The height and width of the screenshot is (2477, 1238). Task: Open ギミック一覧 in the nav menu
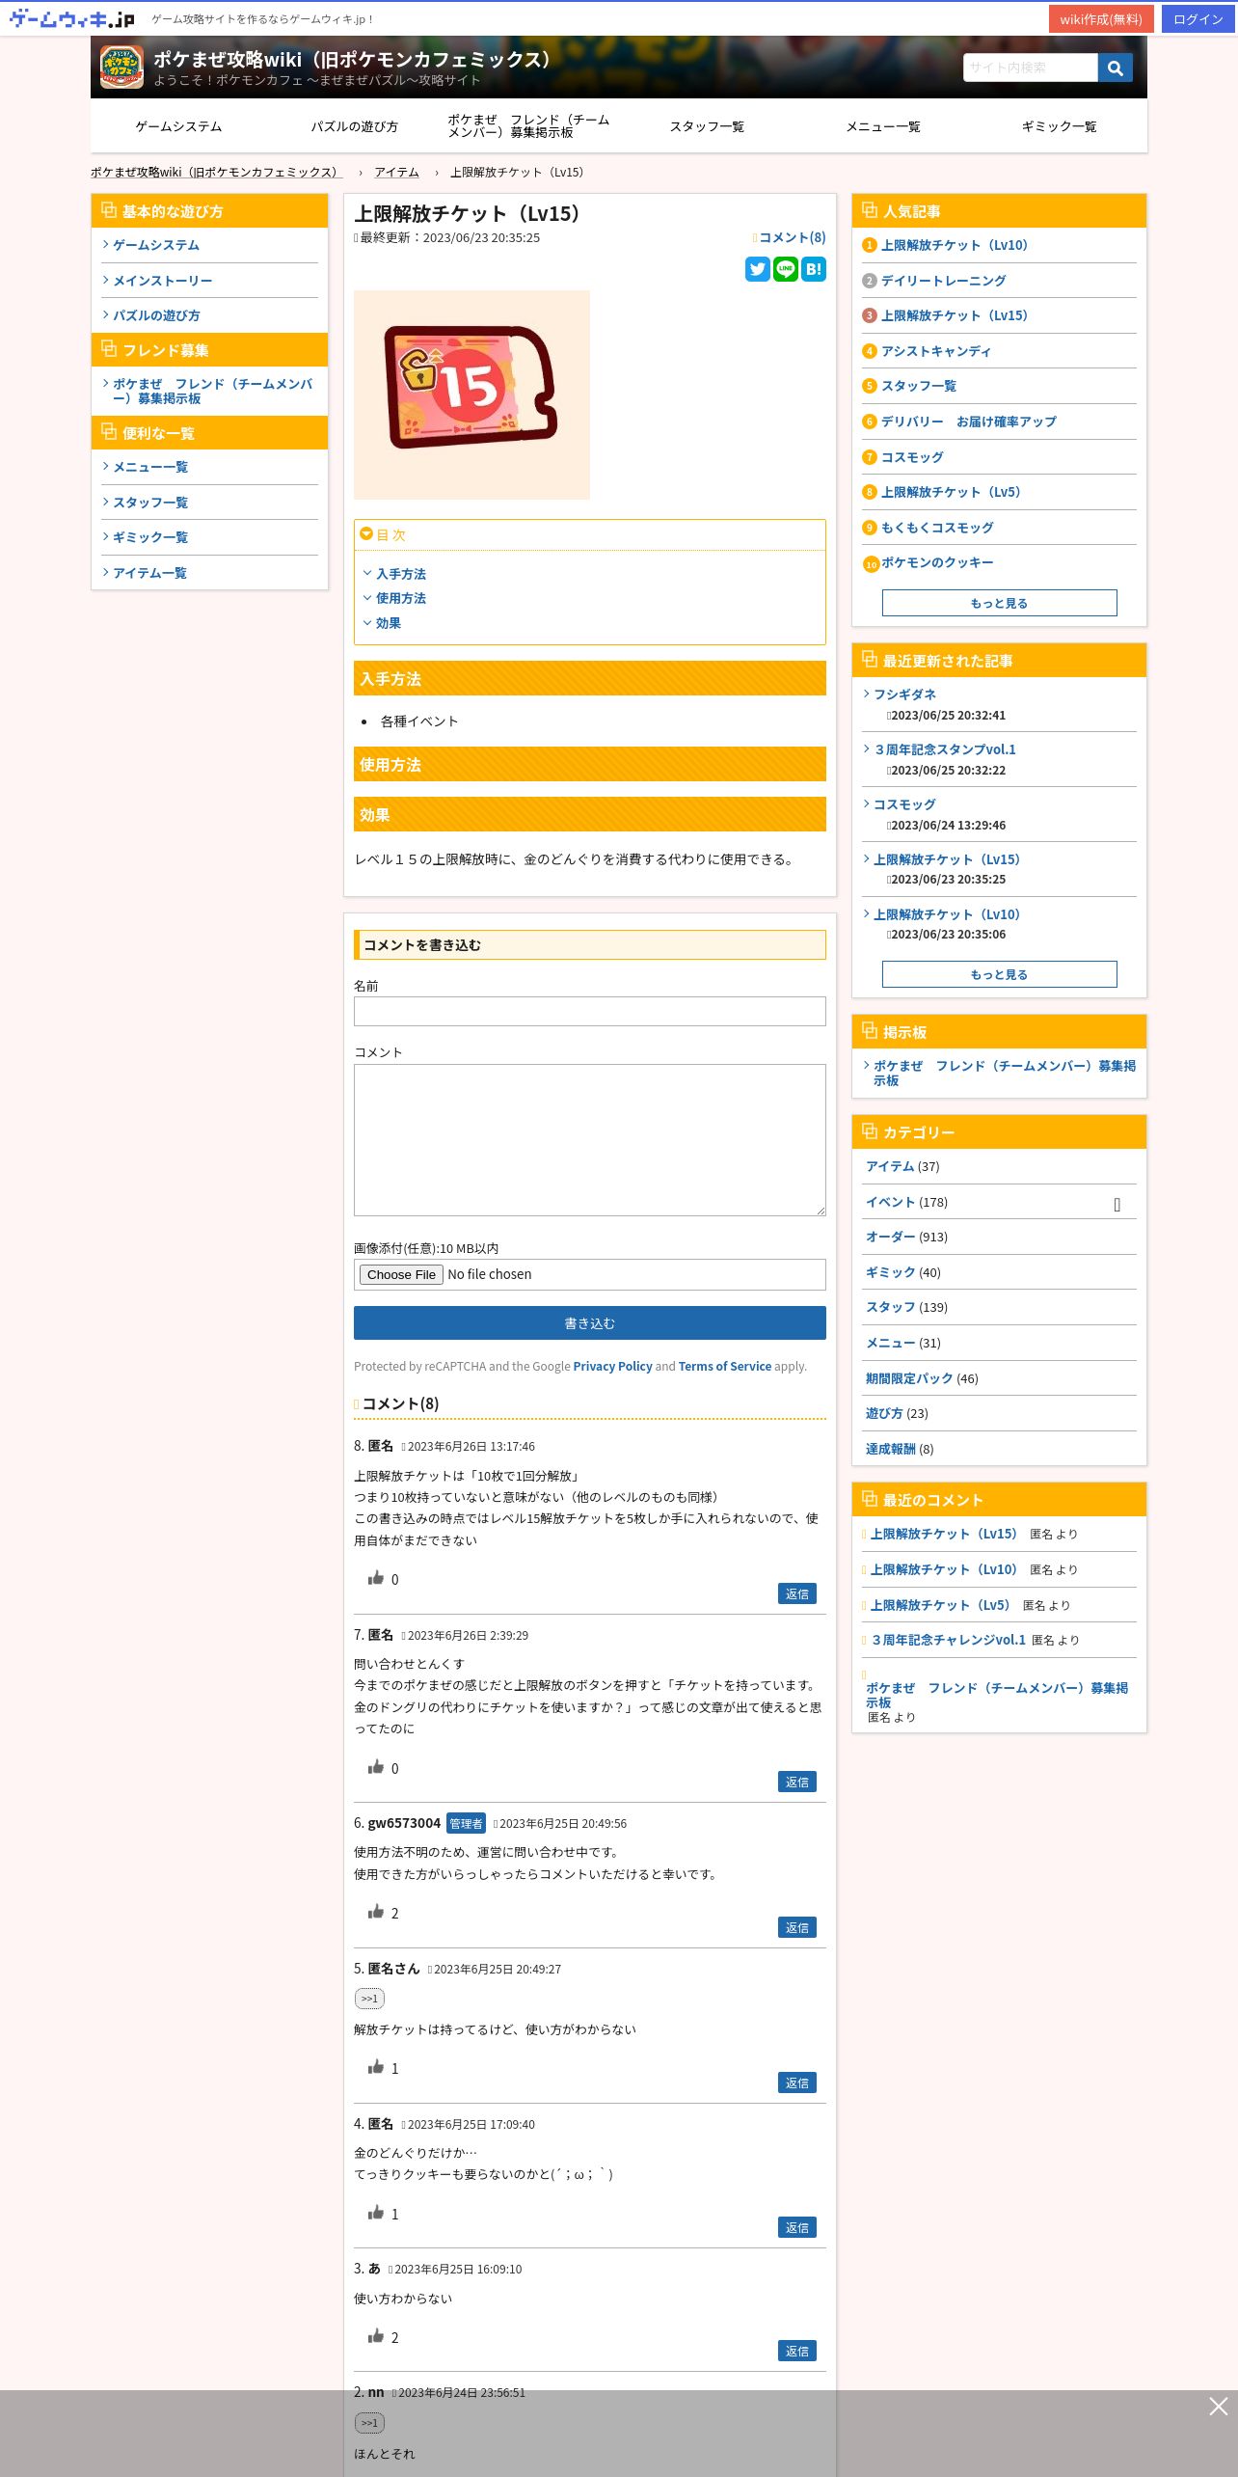[x=1059, y=126]
